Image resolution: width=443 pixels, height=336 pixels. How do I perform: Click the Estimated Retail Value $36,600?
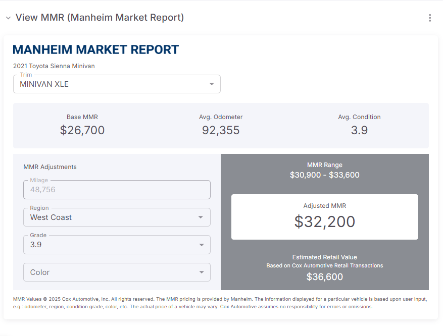(x=324, y=276)
